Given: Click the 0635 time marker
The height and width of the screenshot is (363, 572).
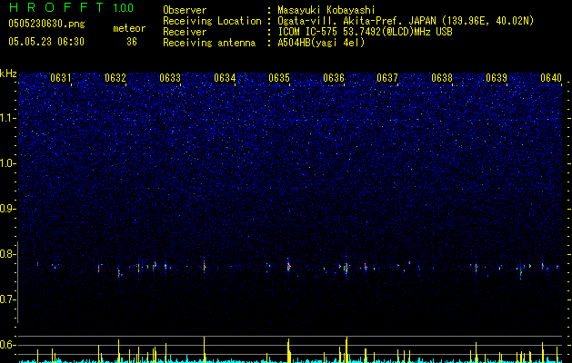Looking at the screenshot, I should (x=279, y=78).
